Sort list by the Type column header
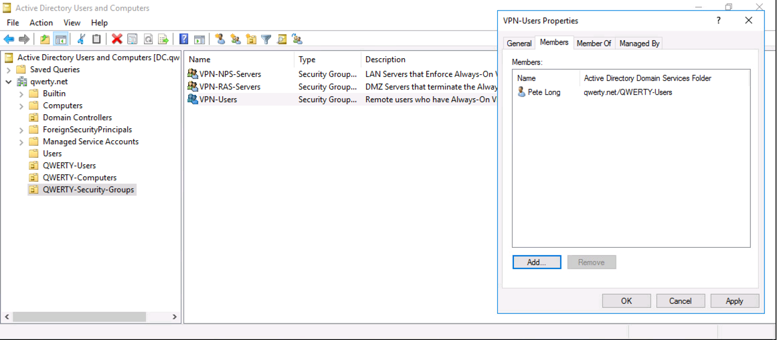This screenshot has height=340, width=777. 327,59
